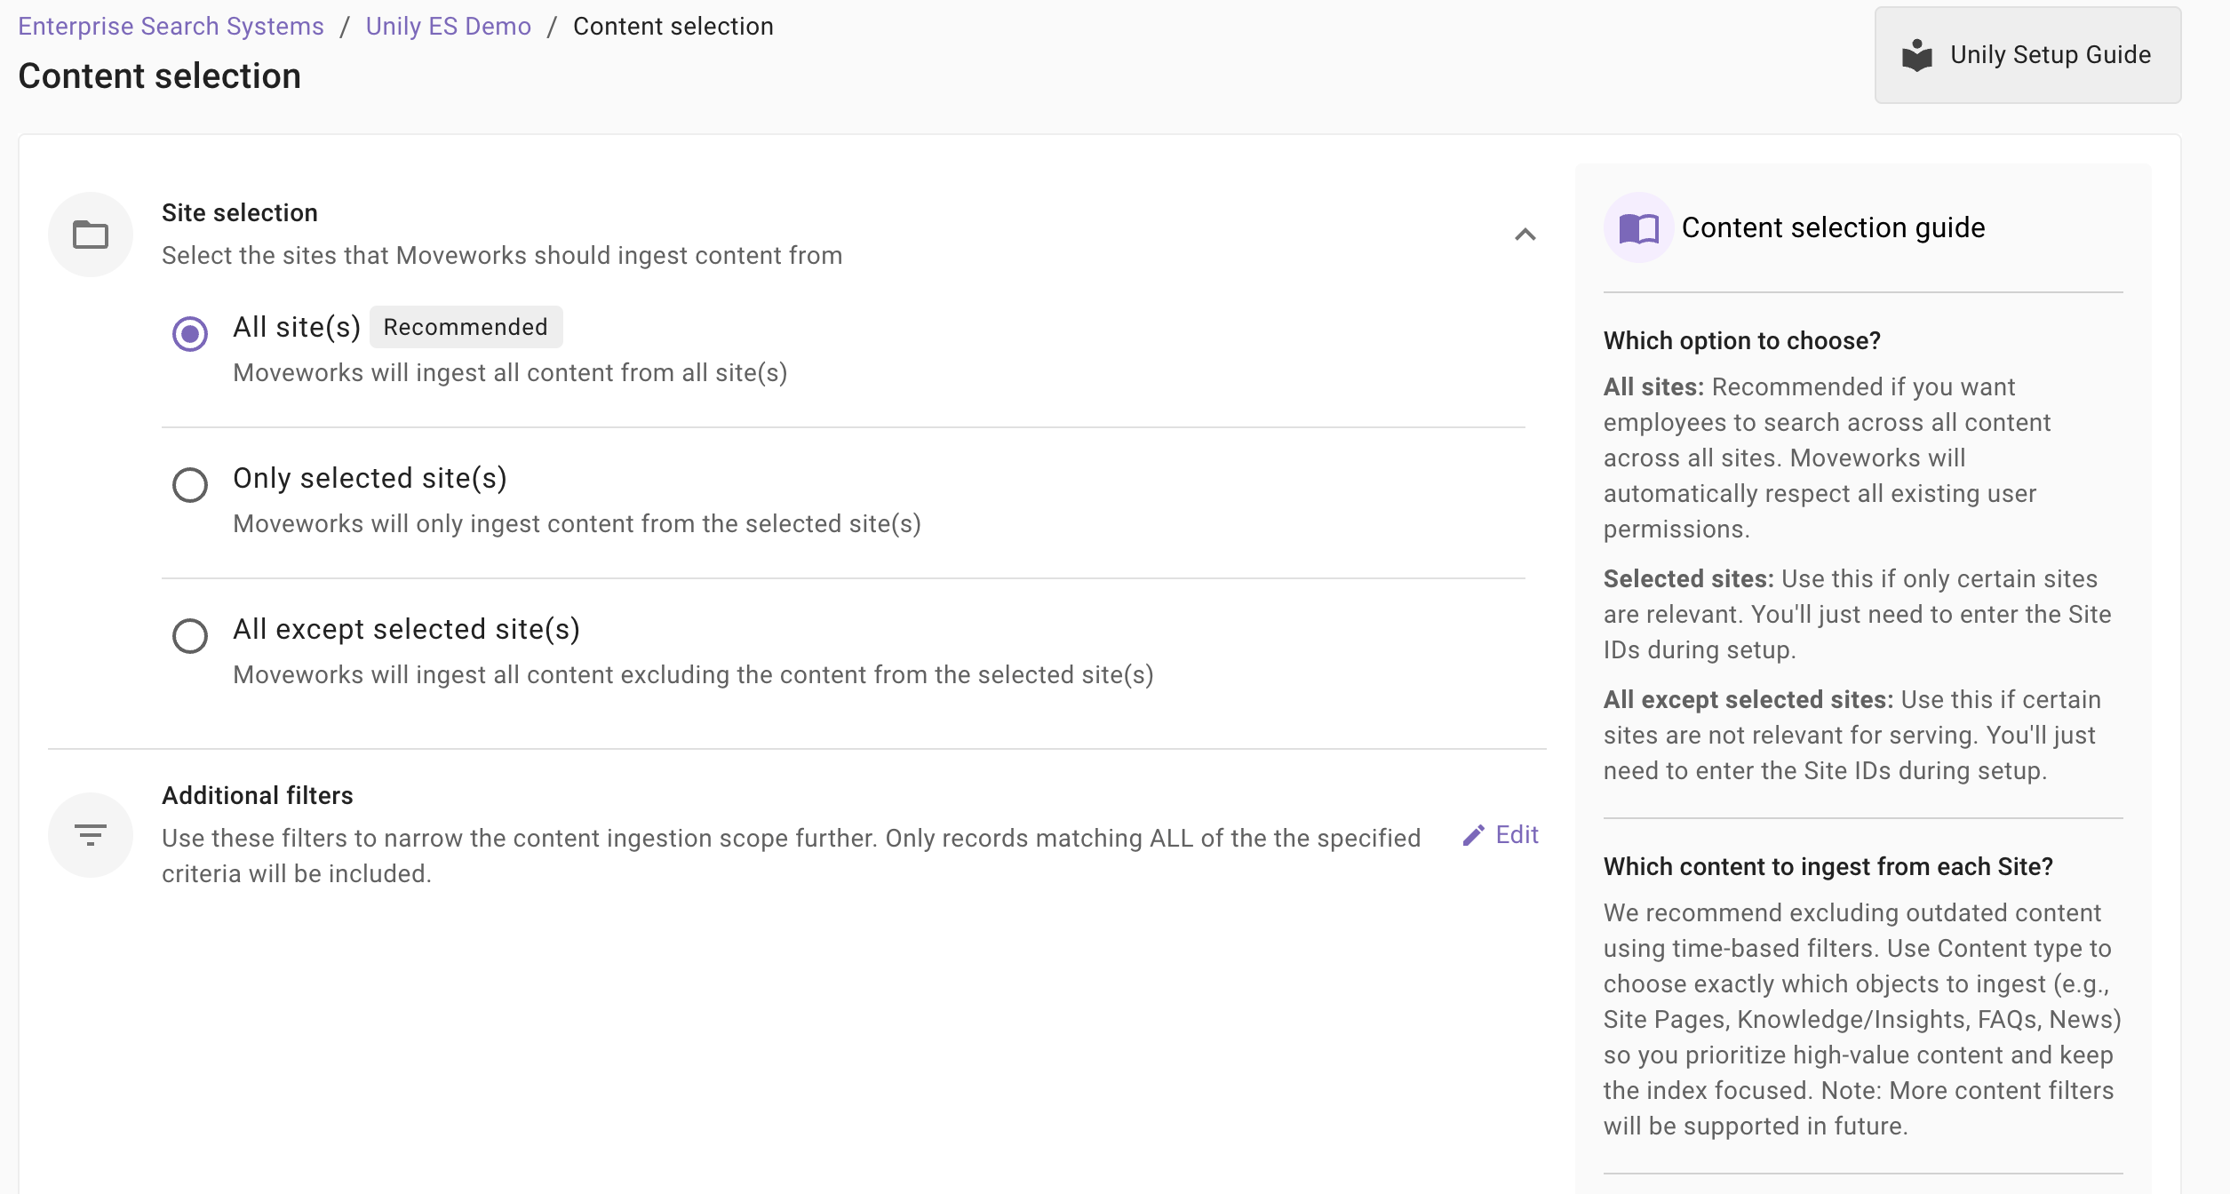Click the Content selection breadcrumb item
This screenshot has height=1194, width=2230.
coord(673,27)
